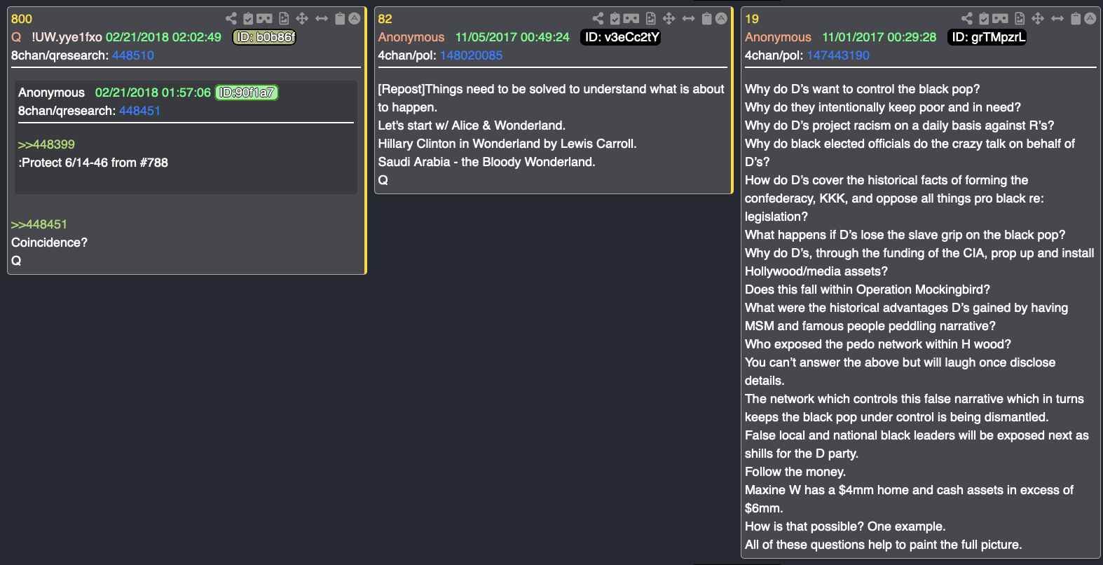Open post number link 448510
This screenshot has height=565, width=1103.
pyautogui.click(x=133, y=55)
